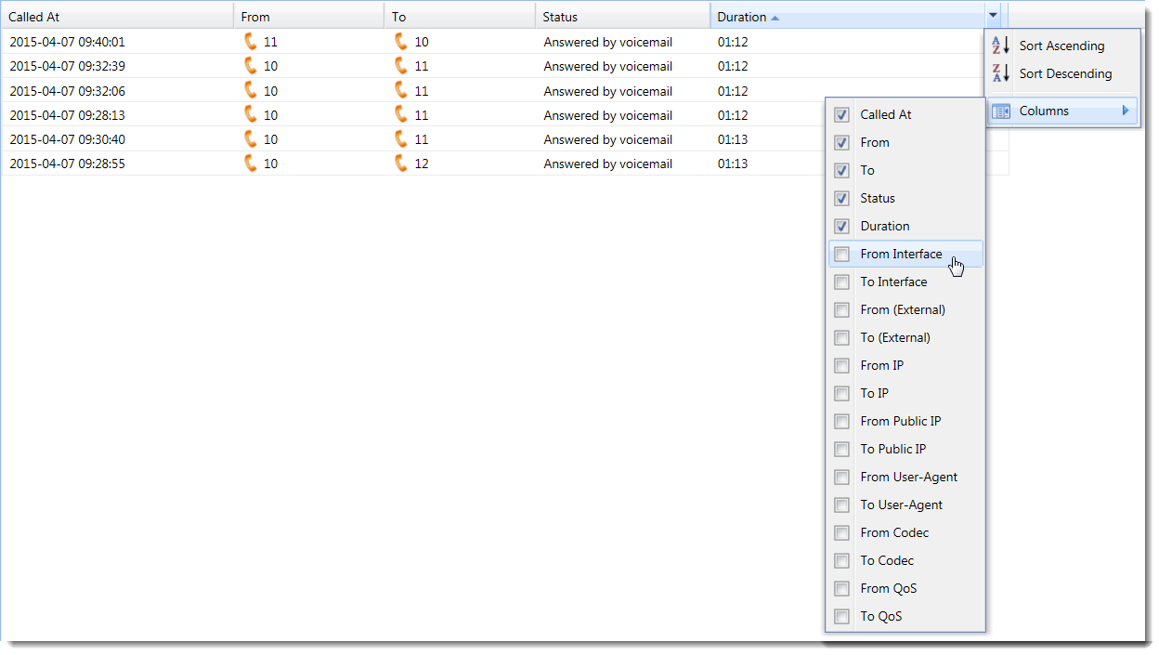Click the From phone icon in the 09:28:55 row
Screen dimensions: 1159x655
pos(250,163)
